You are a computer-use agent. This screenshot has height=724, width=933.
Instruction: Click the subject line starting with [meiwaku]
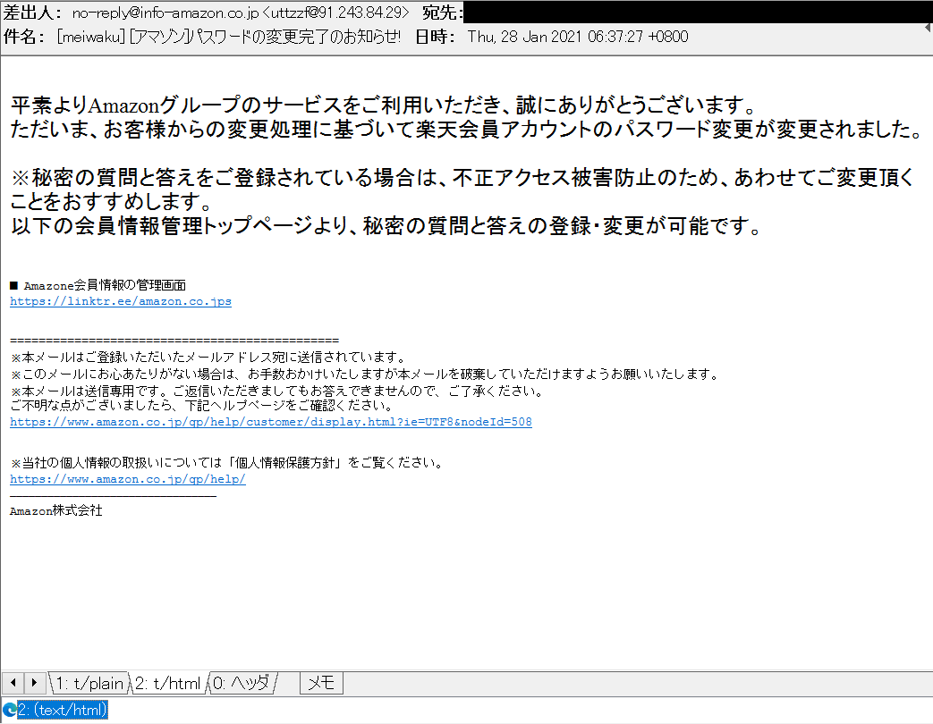(229, 37)
